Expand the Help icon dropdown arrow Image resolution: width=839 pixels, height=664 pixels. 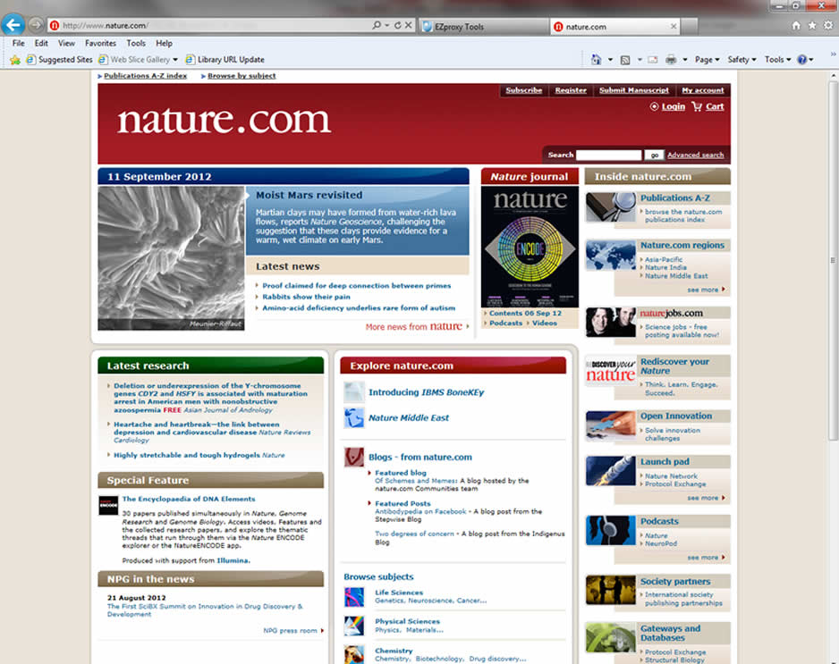click(811, 60)
